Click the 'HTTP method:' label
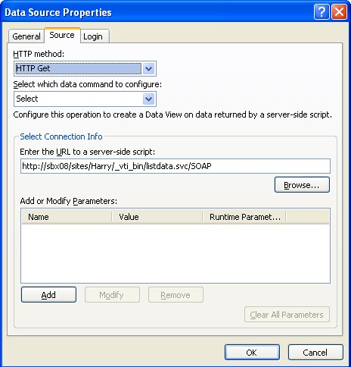The height and width of the screenshot is (367, 351). (x=39, y=54)
